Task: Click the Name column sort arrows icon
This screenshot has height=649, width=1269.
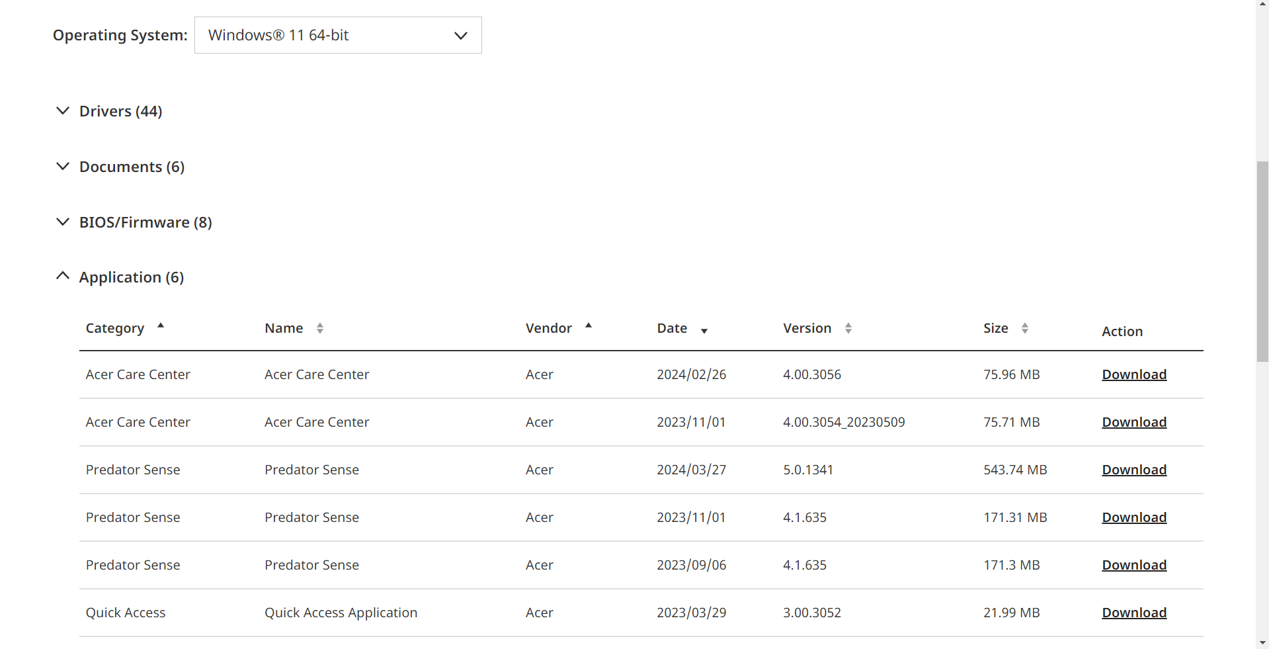Action: (320, 328)
